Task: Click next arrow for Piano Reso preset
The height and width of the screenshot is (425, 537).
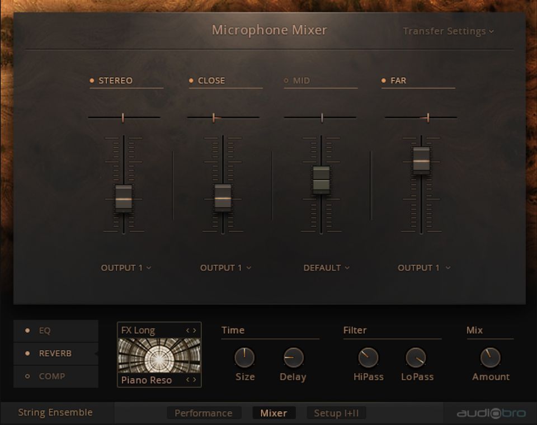Action: (195, 380)
